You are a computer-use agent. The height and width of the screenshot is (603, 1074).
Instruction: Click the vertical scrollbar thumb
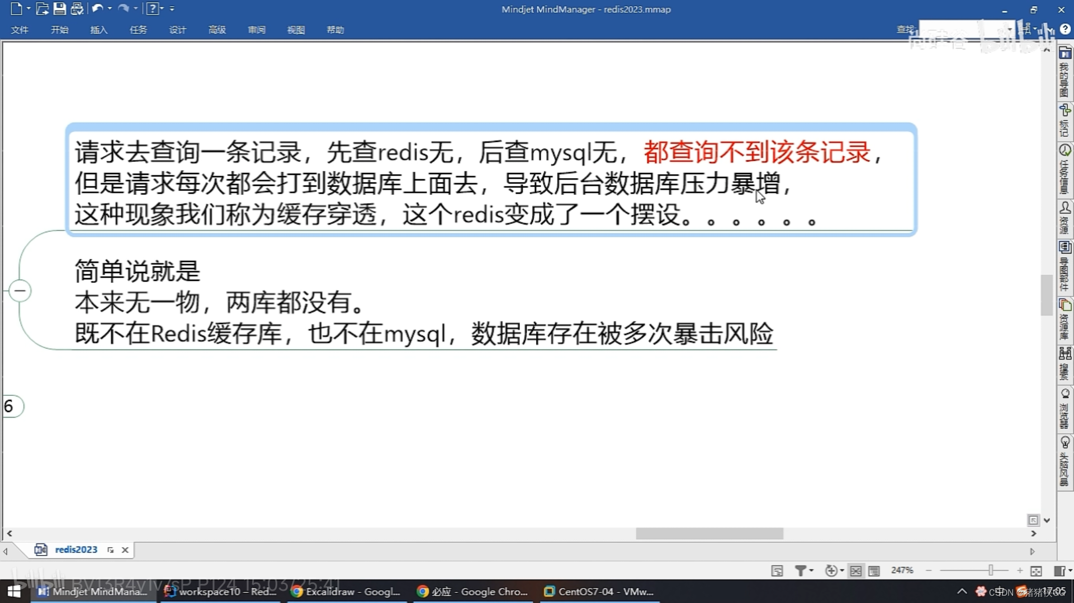coord(1047,295)
